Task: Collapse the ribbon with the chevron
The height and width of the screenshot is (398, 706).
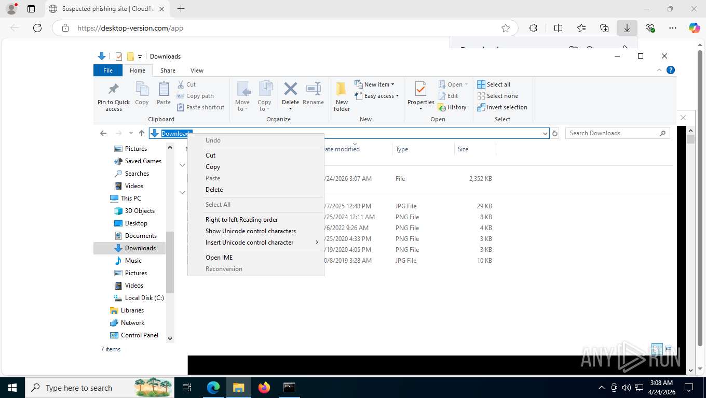Action: tap(659, 70)
